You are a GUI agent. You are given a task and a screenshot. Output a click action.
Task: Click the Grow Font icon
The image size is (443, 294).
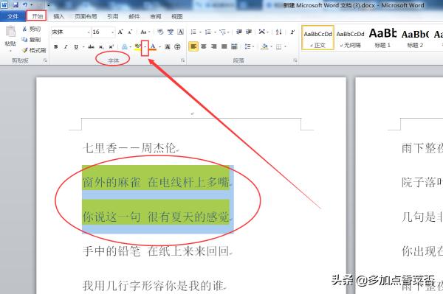pyautogui.click(x=120, y=32)
